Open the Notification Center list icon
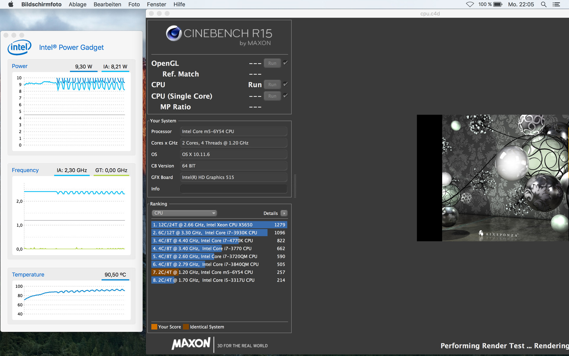Image resolution: width=569 pixels, height=356 pixels. [556, 4]
